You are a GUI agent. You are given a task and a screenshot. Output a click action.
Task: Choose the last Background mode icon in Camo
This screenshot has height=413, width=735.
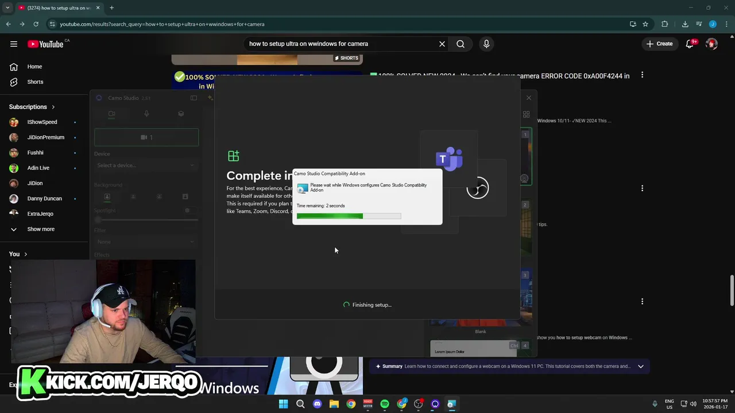pyautogui.click(x=185, y=197)
